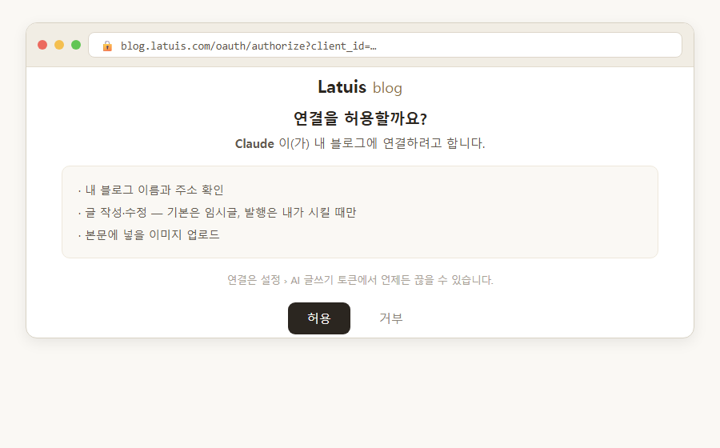
Task: Click the 허용 allow button
Action: pyautogui.click(x=318, y=318)
